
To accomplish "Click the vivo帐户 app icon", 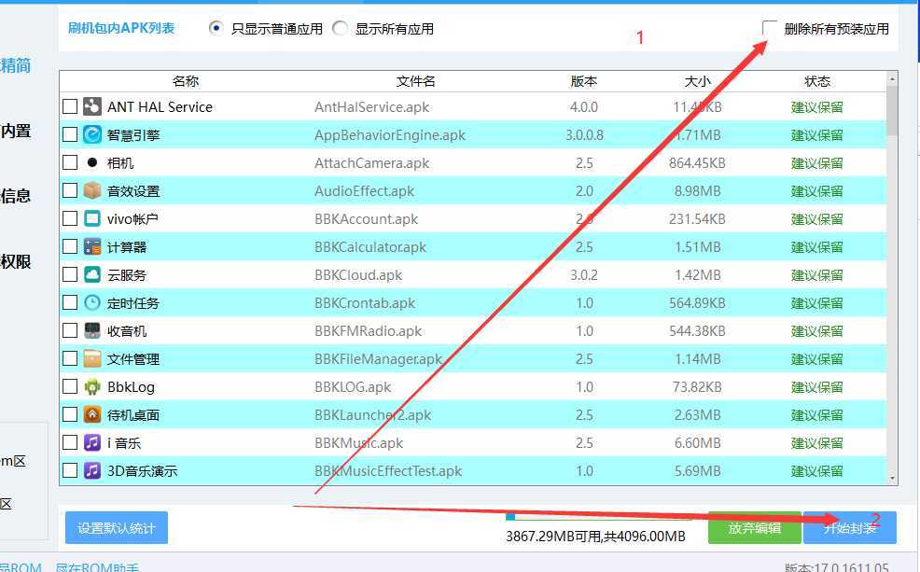I will (x=92, y=218).
